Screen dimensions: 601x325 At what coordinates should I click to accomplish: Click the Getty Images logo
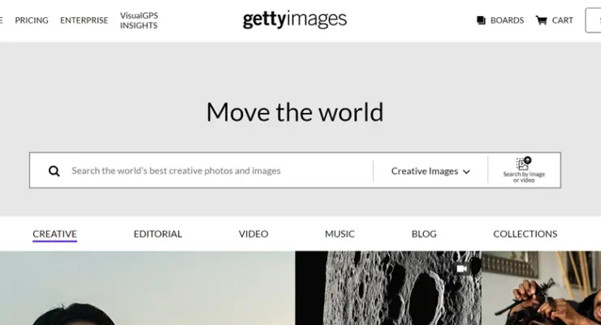click(295, 19)
